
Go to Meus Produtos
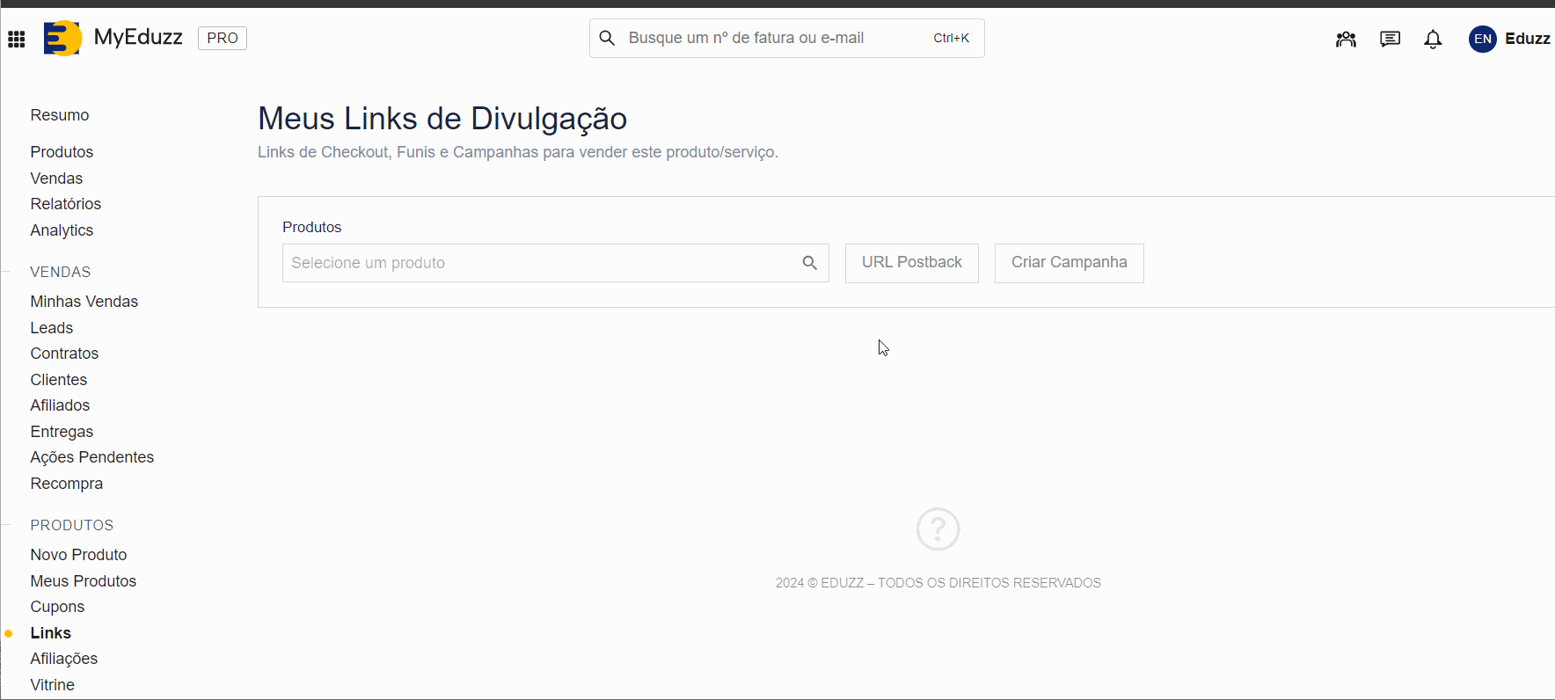click(84, 581)
